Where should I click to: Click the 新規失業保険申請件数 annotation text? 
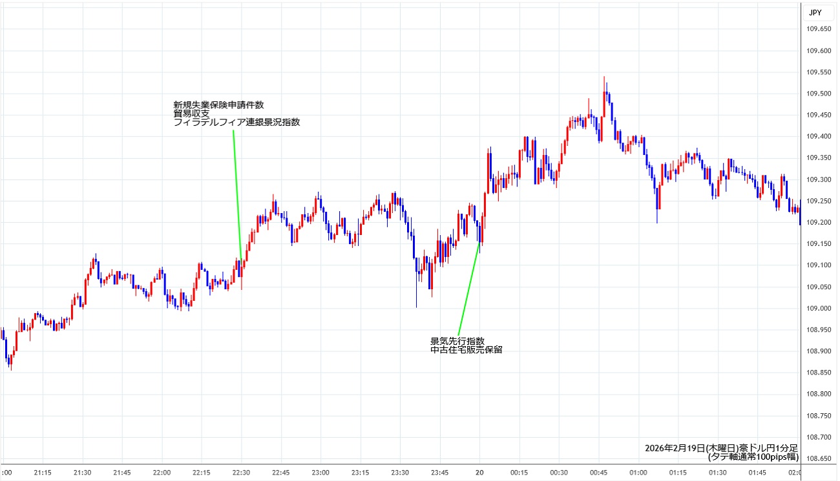(218, 105)
